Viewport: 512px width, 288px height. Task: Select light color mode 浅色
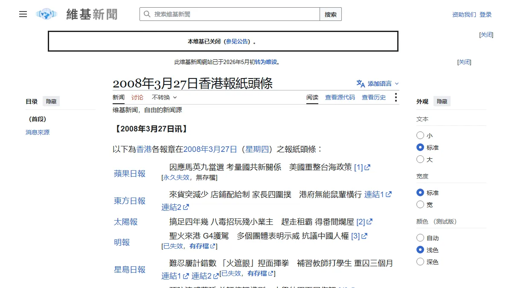coord(420,250)
